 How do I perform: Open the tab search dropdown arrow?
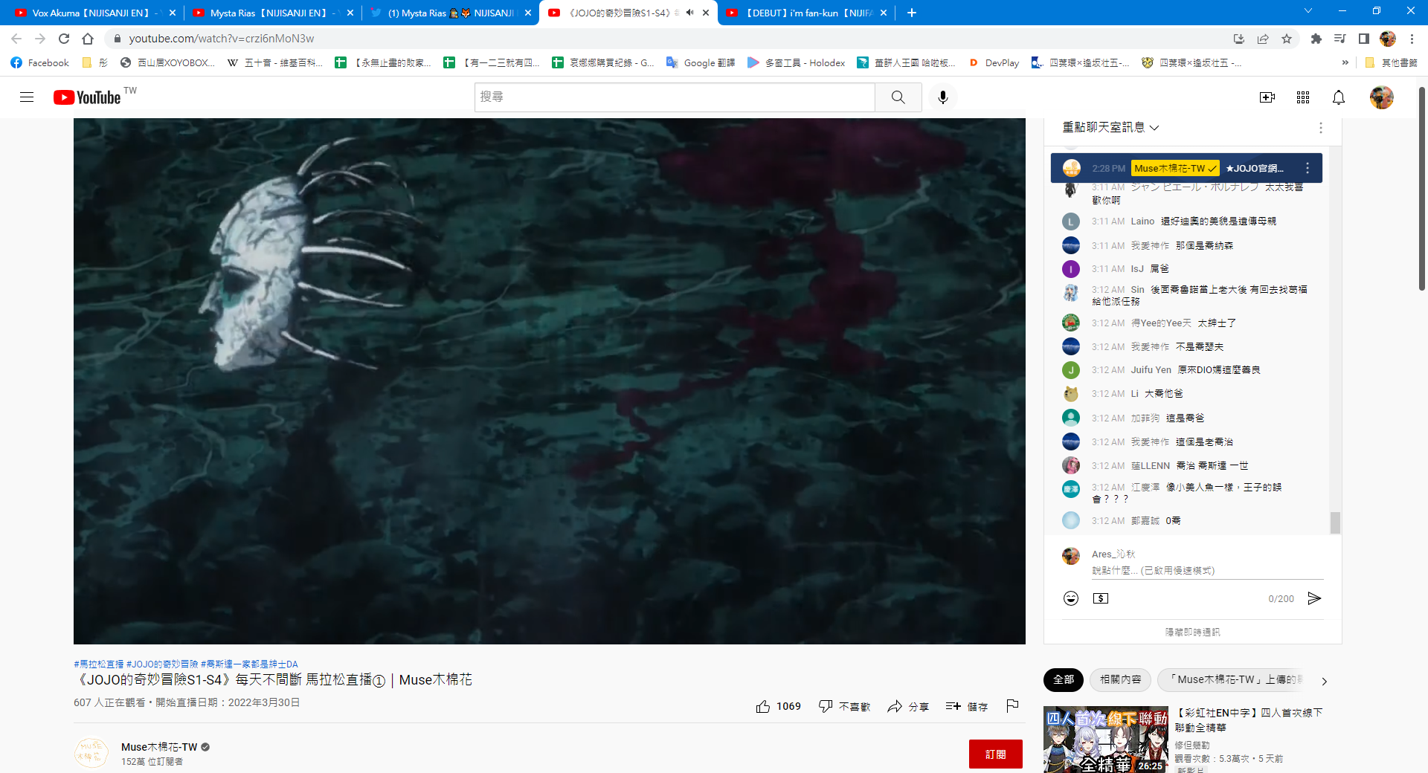1308,11
